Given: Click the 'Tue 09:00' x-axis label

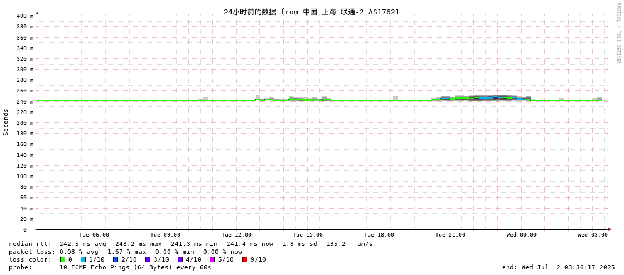Looking at the screenshot, I should pyautogui.click(x=165, y=235).
